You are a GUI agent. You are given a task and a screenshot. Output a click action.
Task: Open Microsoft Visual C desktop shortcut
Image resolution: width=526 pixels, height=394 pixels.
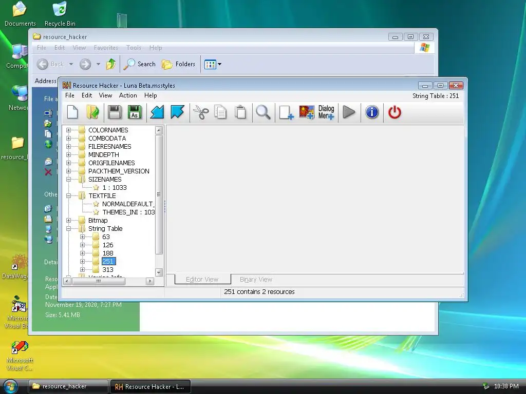tap(20, 356)
